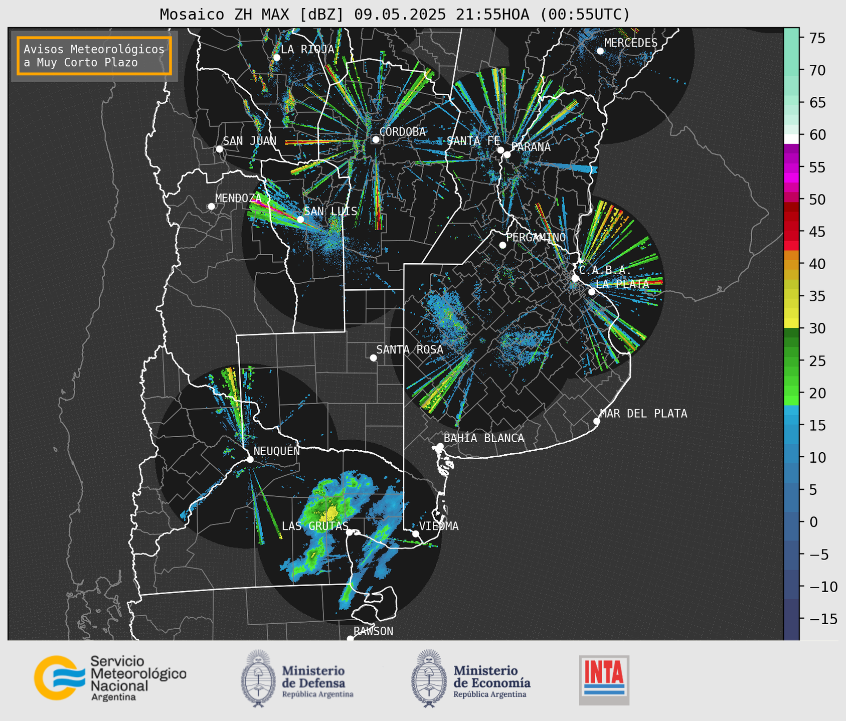Click the PARANA city label

[531, 147]
